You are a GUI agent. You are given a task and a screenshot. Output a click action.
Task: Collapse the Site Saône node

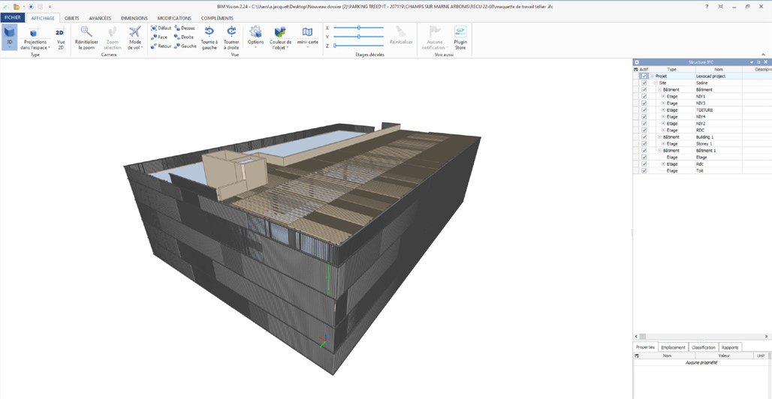coord(656,83)
